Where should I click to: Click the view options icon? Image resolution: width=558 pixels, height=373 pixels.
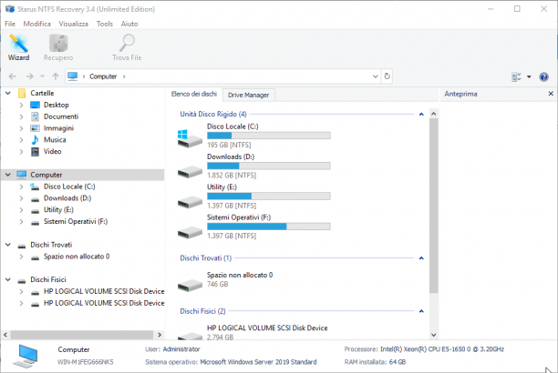[x=516, y=76]
